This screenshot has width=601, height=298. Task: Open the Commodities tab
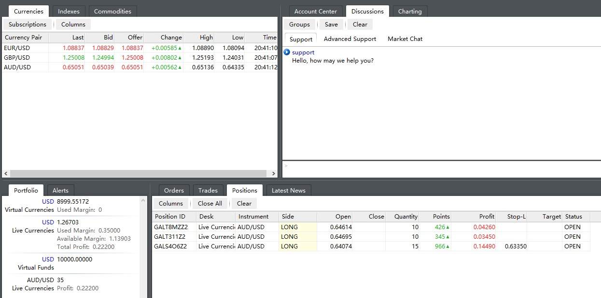point(112,11)
